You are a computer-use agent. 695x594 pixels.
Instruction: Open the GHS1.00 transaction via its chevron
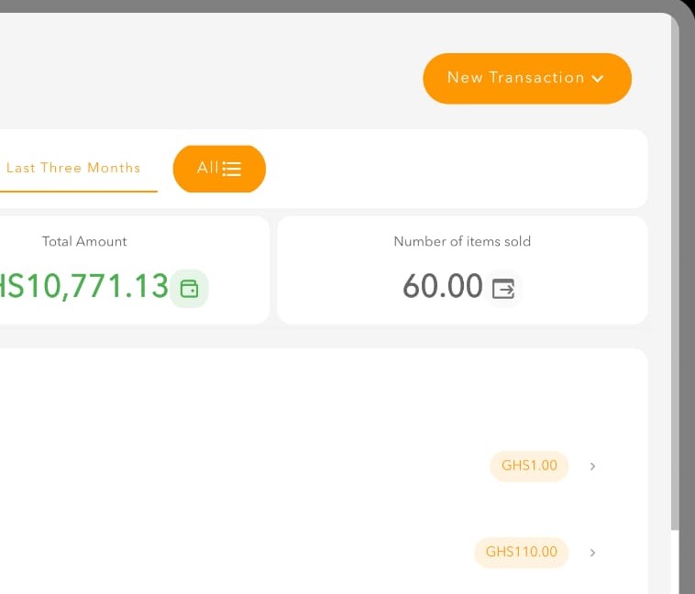[592, 467]
